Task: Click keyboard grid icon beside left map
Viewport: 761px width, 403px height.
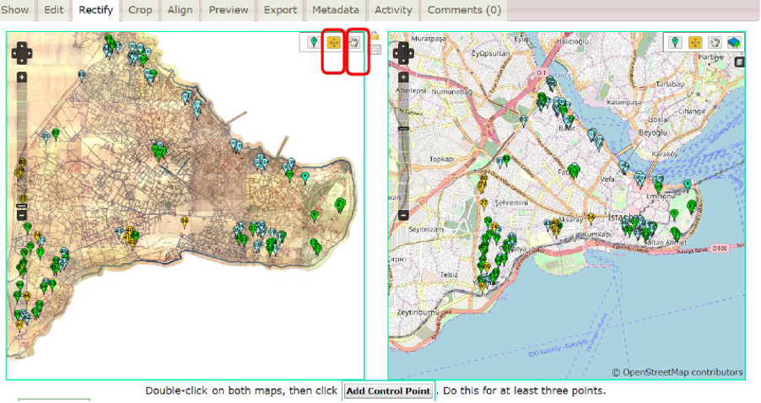Action: 375,50
